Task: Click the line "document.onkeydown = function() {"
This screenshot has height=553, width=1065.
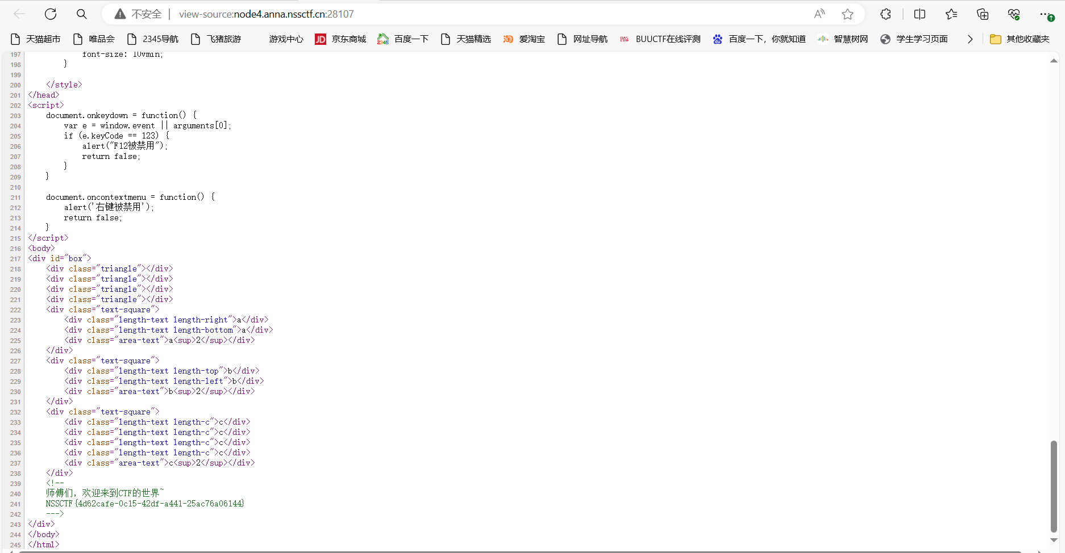Action: pos(121,115)
